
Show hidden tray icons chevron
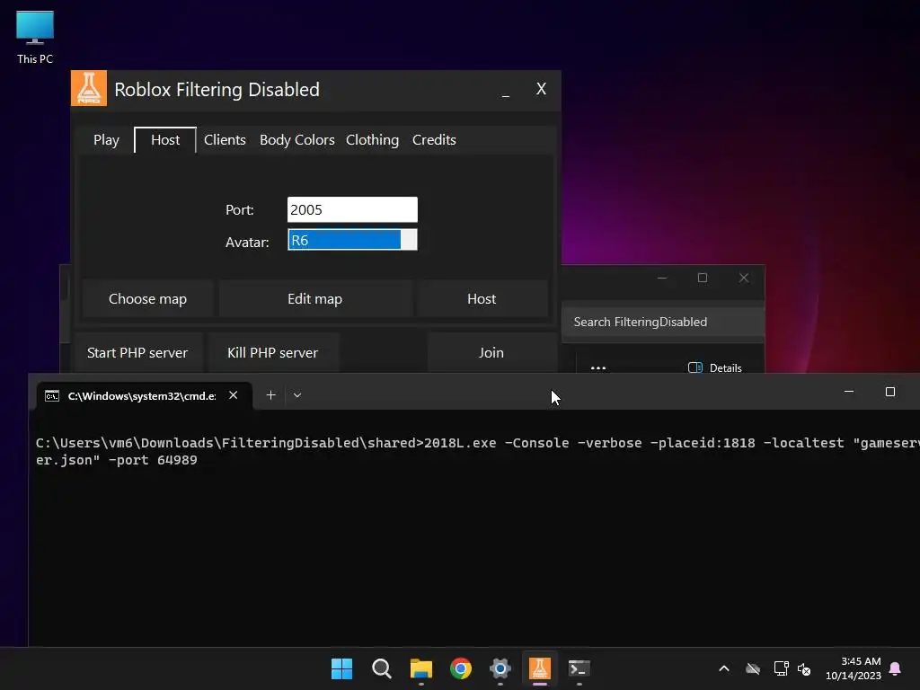(x=724, y=668)
